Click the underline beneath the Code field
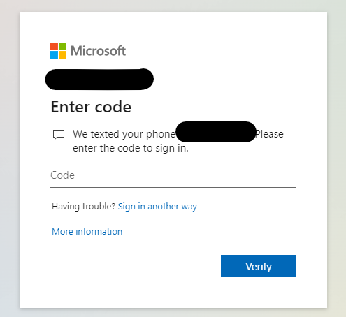 173,187
